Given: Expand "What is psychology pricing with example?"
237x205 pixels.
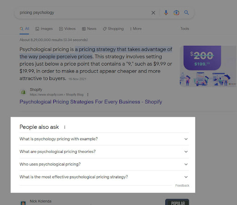Looking at the screenshot, I should point(104,139).
